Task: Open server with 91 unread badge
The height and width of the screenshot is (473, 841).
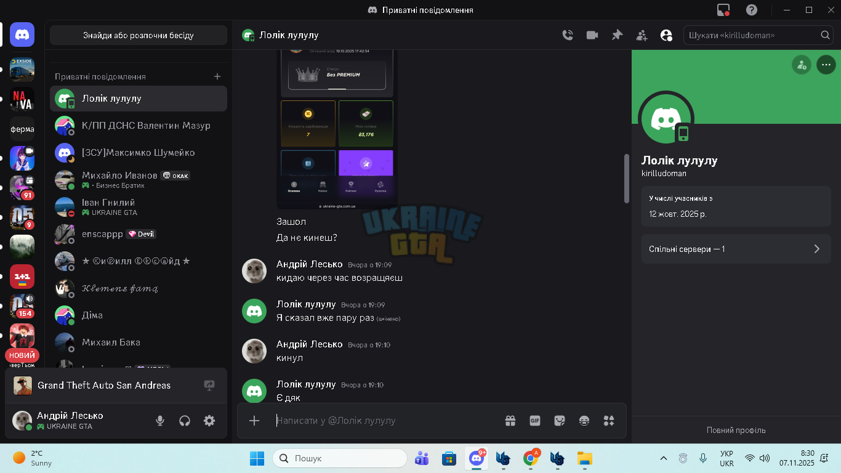Action: [22, 188]
